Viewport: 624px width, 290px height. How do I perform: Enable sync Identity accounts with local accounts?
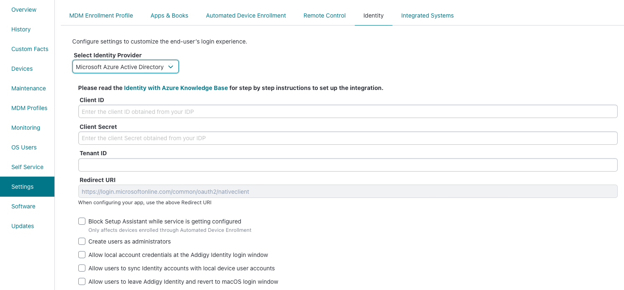[x=82, y=268]
